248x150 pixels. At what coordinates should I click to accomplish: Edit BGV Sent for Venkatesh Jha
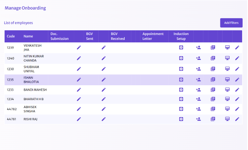104,47
